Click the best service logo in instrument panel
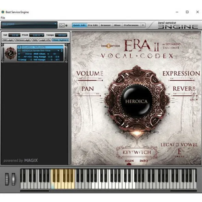The image size is (202, 202). pos(111,46)
